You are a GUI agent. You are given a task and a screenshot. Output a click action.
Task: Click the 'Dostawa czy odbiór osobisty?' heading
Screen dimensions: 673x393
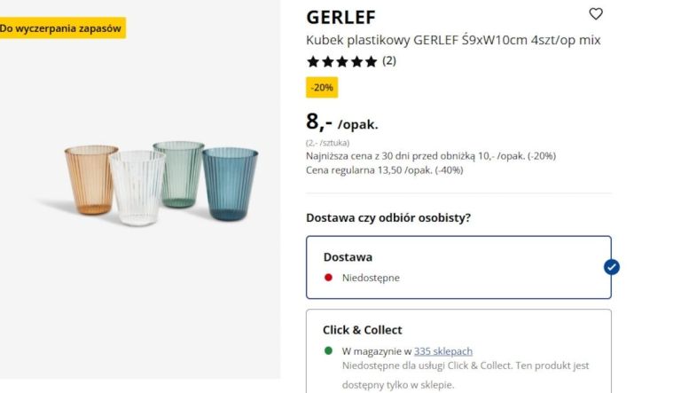[388, 217]
